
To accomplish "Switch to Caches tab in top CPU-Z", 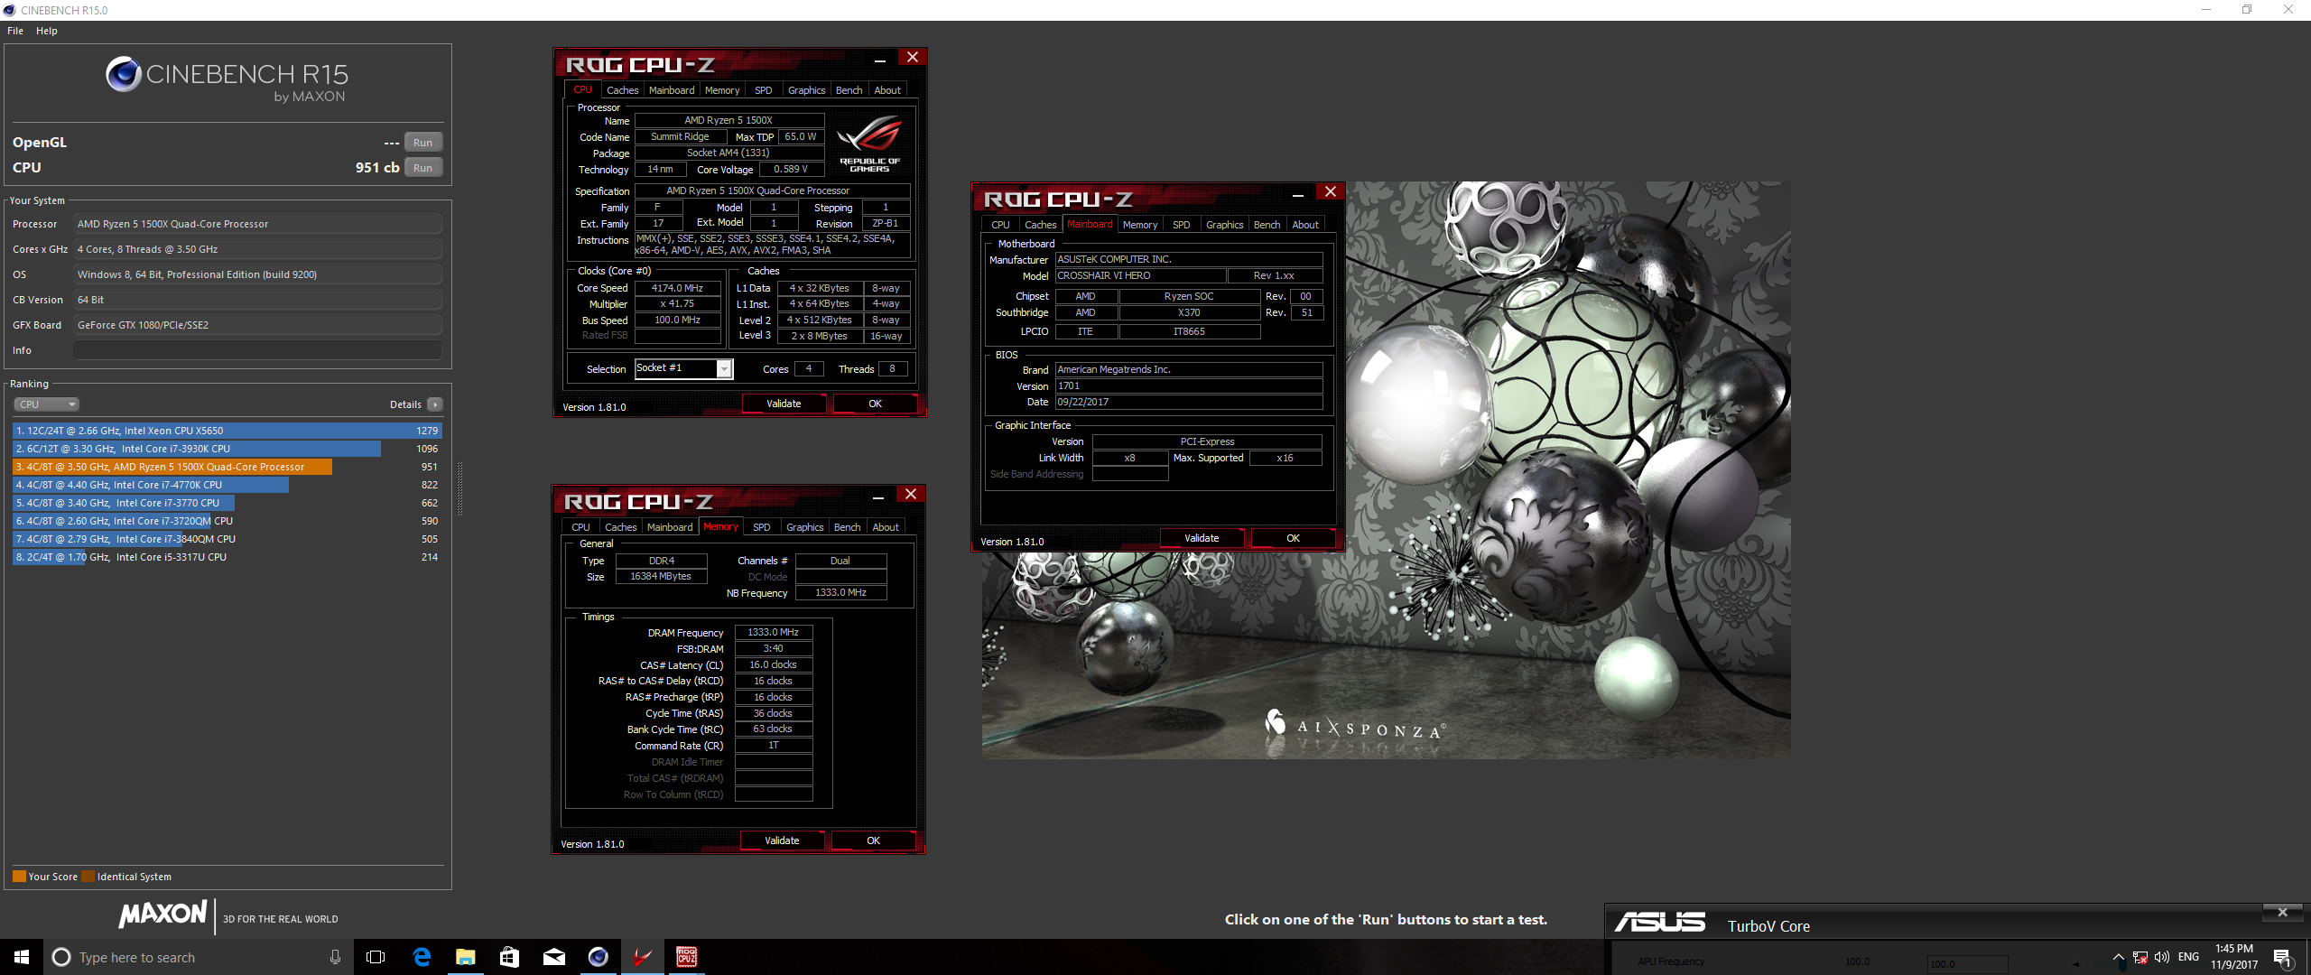I will pos(622,90).
